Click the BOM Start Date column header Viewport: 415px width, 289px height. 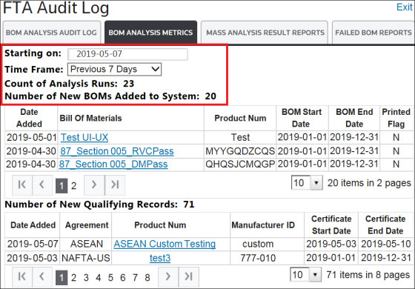coord(302,118)
